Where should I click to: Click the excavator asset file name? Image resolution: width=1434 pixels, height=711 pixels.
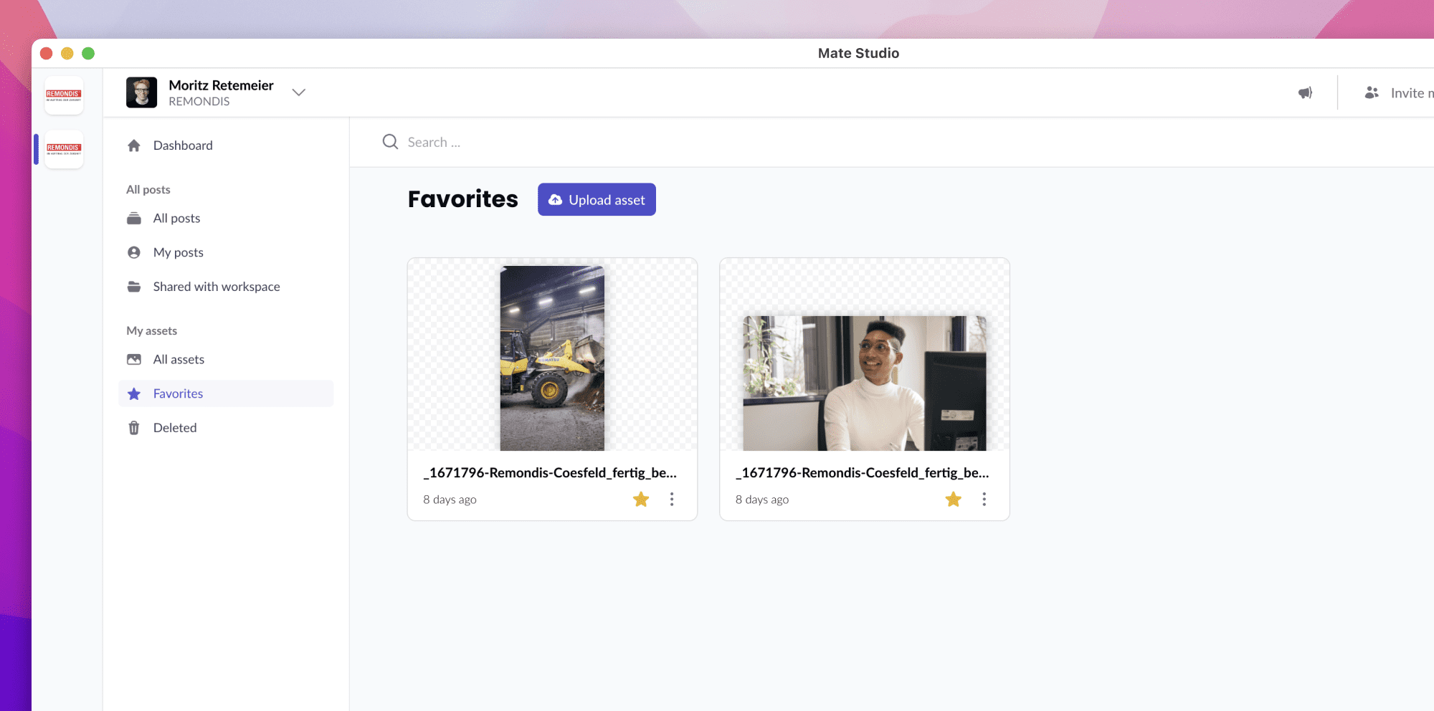click(x=550, y=473)
